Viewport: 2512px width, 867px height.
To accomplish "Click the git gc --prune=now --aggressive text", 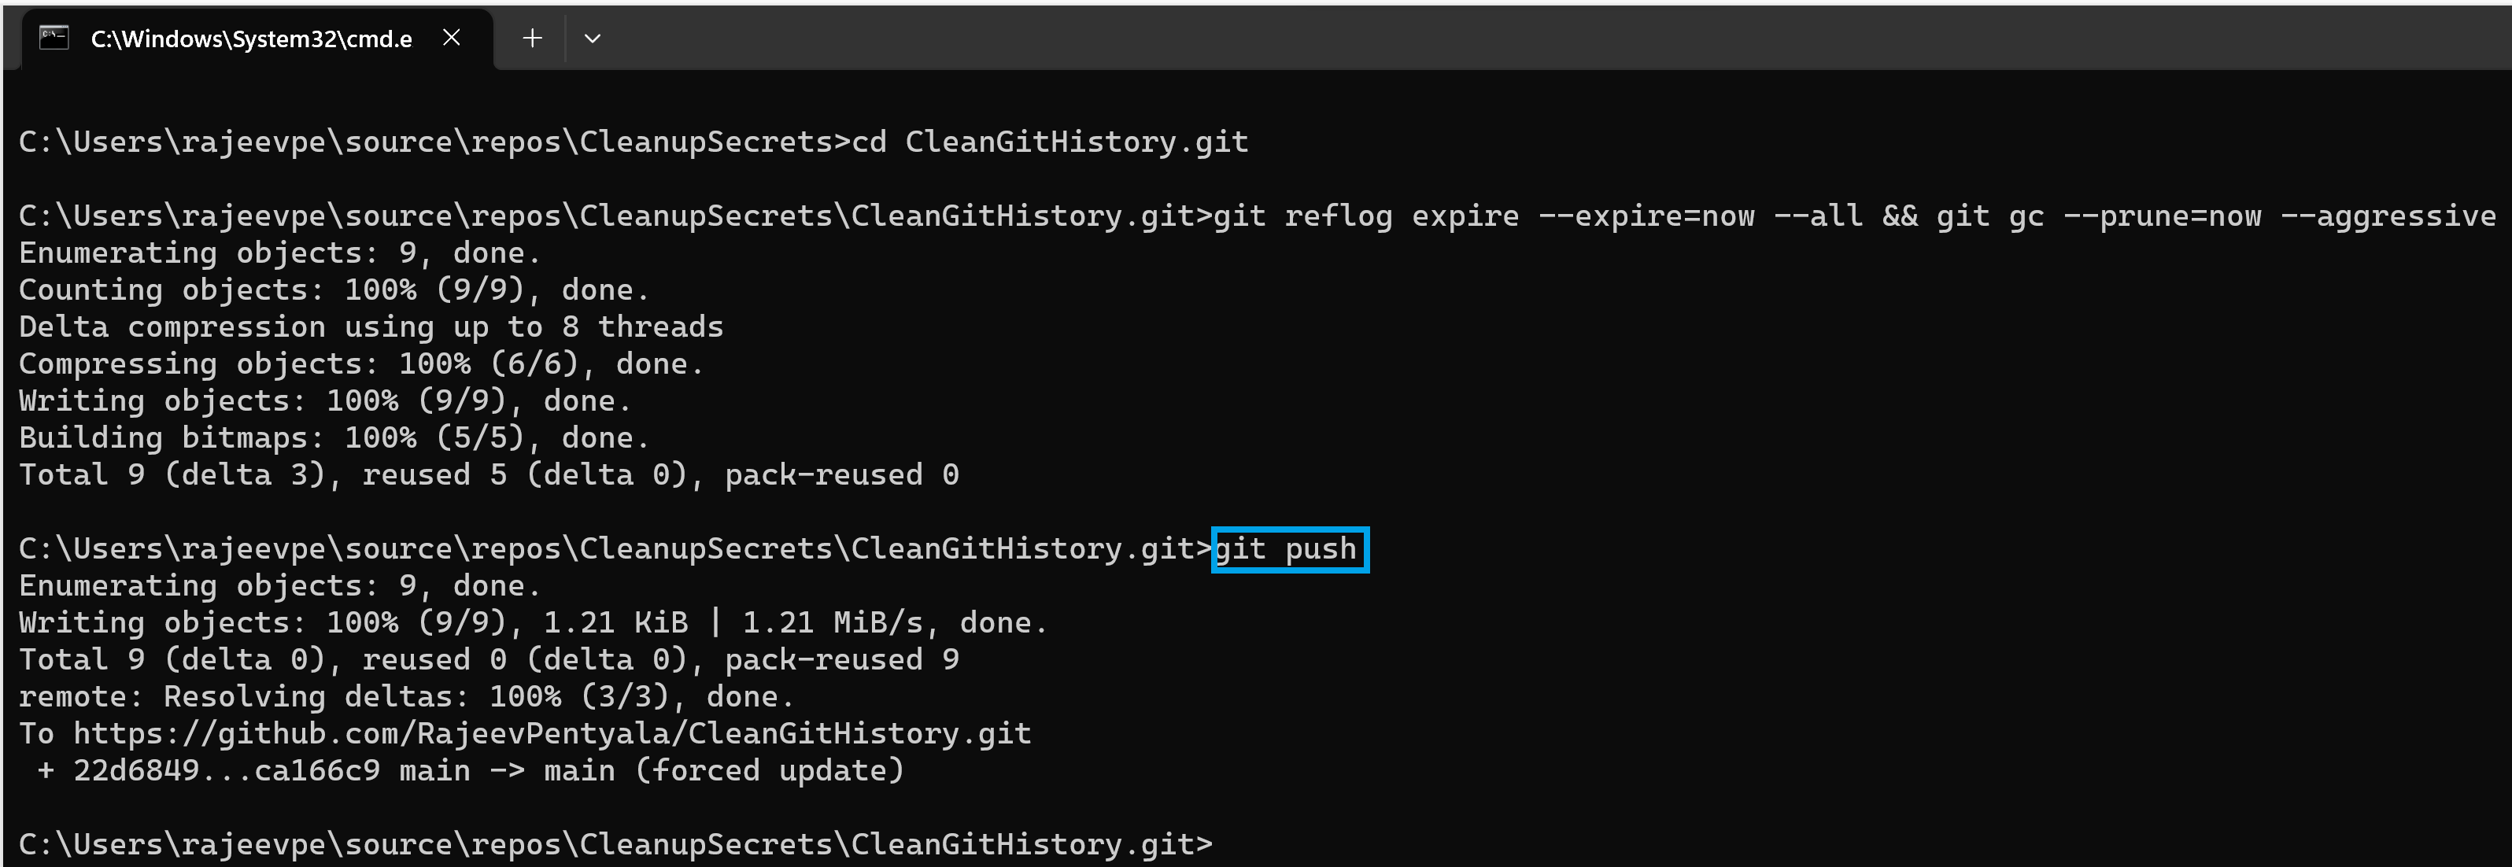I will pyautogui.click(x=2215, y=216).
